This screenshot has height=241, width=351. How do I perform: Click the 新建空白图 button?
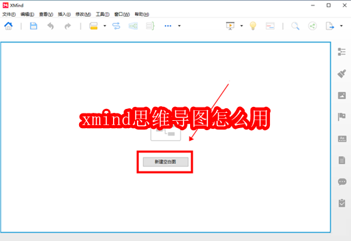click(166, 162)
